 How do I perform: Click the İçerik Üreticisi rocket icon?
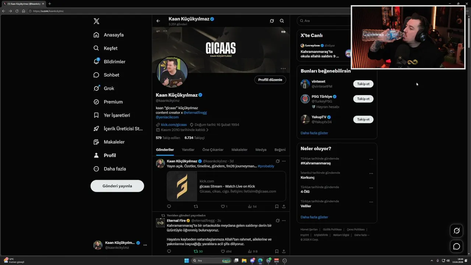[96, 129]
